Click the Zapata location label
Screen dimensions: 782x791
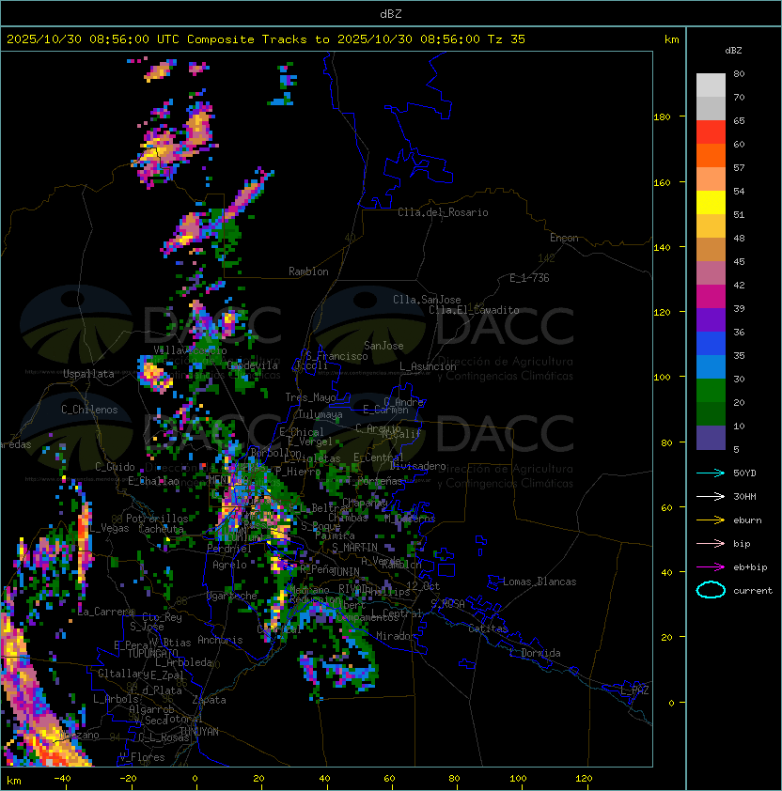pos(209,700)
